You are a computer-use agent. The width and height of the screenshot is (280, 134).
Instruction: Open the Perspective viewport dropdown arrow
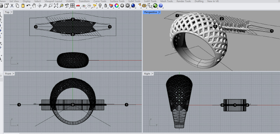point(160,12)
